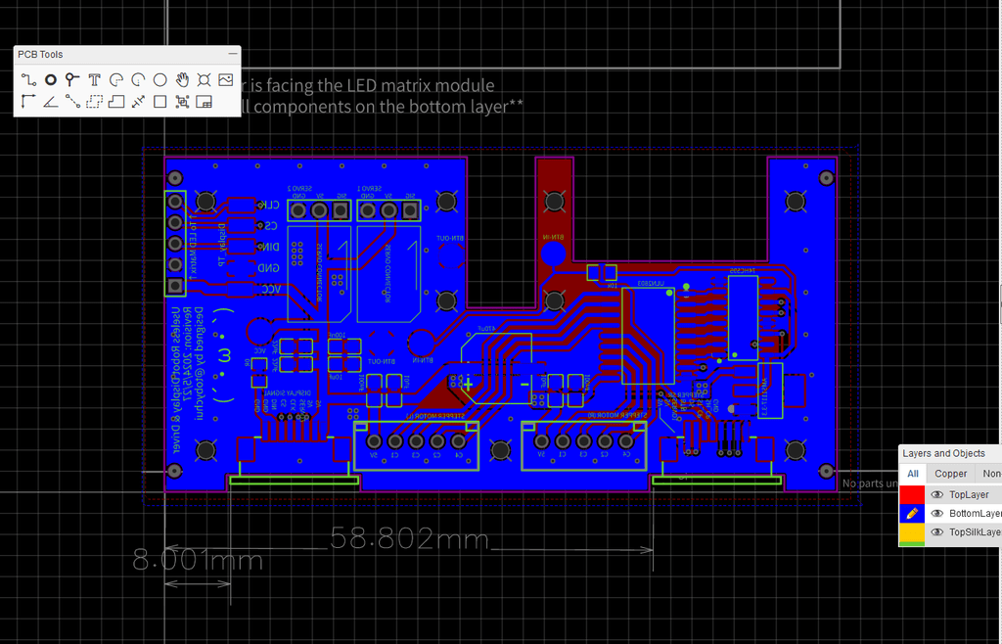Select the Circle tool
Image resolution: width=1002 pixels, height=644 pixels.
[159, 80]
